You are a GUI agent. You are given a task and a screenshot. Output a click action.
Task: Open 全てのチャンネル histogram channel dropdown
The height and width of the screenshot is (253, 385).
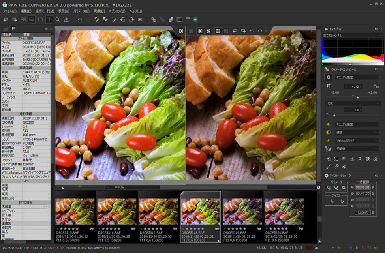[x=353, y=36]
